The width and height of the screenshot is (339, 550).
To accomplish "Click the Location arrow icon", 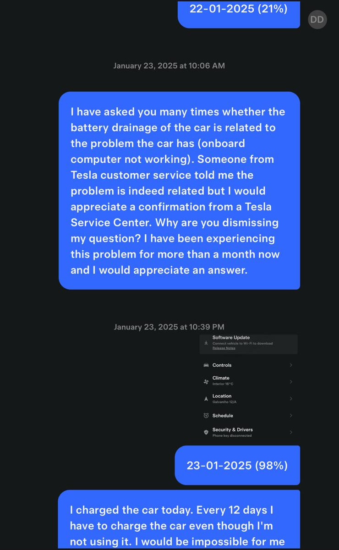I will (x=206, y=399).
